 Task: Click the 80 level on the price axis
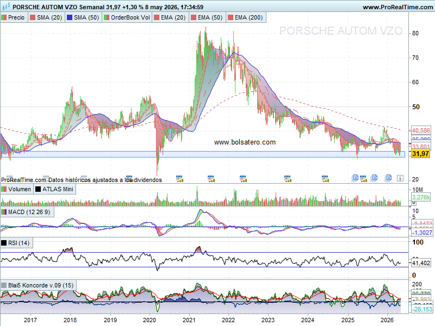[415, 33]
